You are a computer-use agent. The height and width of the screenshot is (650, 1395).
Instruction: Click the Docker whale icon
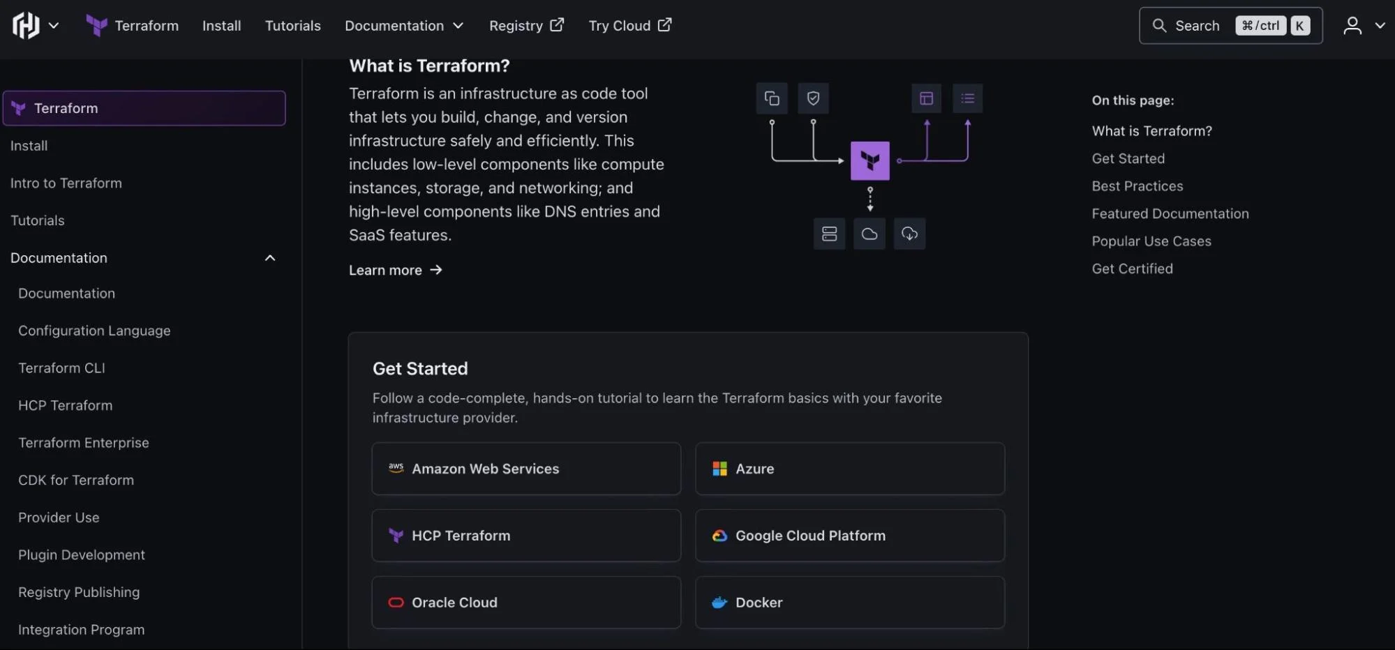click(719, 603)
